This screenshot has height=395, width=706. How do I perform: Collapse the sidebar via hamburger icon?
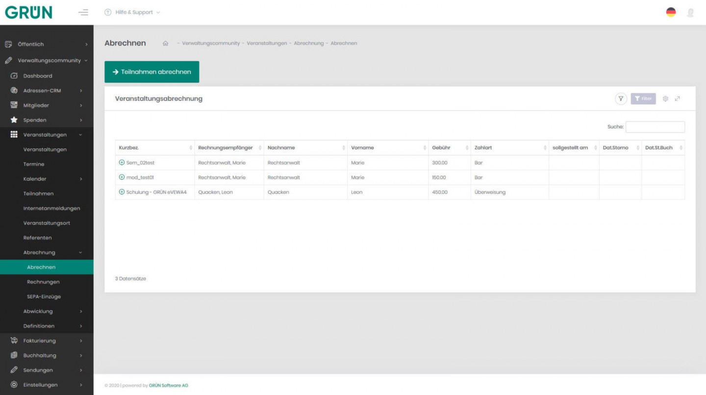(83, 12)
